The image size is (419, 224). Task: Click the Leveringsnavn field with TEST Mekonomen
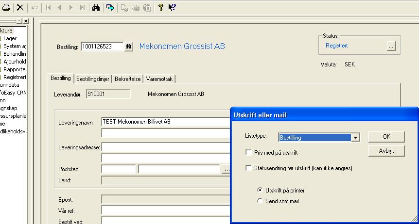166,122
